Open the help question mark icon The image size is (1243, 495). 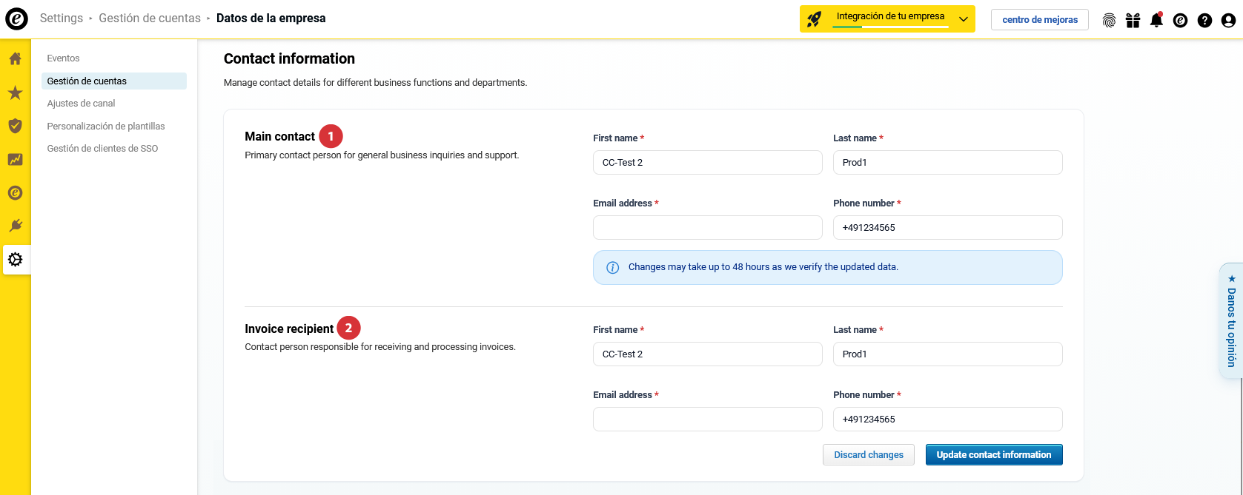coord(1204,20)
